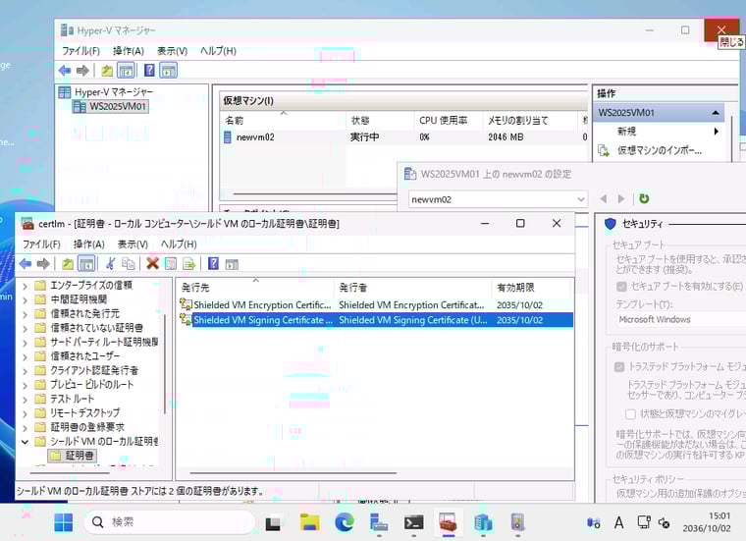Open File Explorer from the taskbar
The image size is (746, 541).
310,522
